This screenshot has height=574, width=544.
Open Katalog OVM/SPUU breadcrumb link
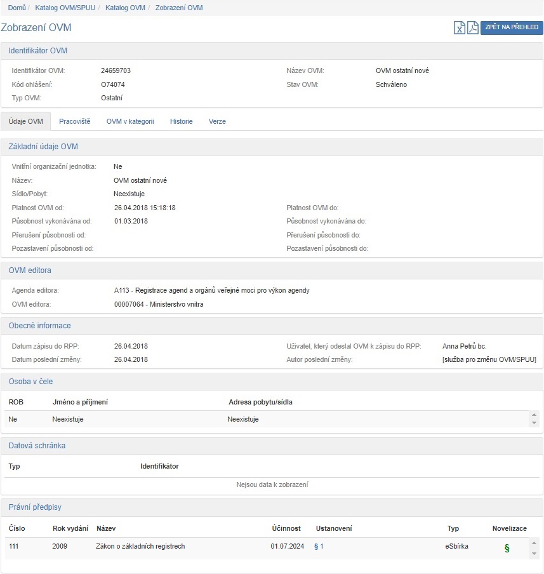point(70,8)
